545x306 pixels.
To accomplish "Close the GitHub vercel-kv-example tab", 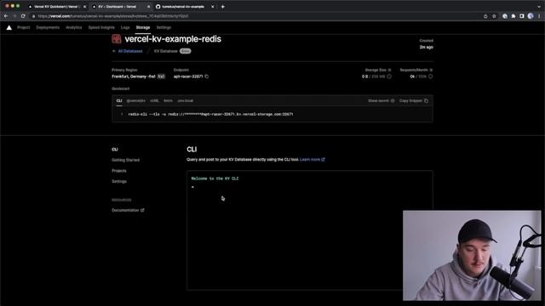I will coord(213,7).
